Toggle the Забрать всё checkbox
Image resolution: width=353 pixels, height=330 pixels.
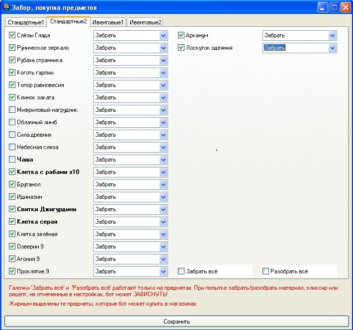point(181,271)
